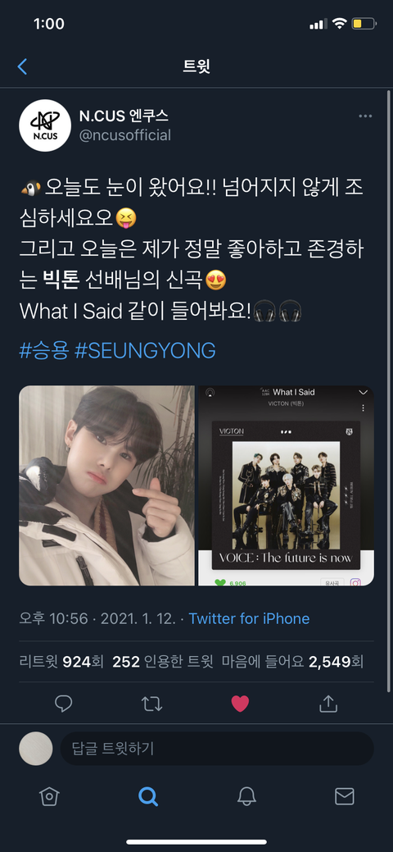Open @ncusofficial handle profile
Viewport: 393px width, 852px height.
125,134
